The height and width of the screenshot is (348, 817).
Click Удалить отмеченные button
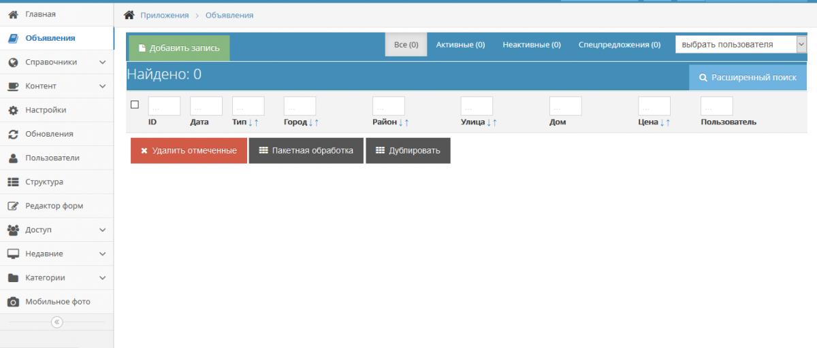pyautogui.click(x=189, y=151)
